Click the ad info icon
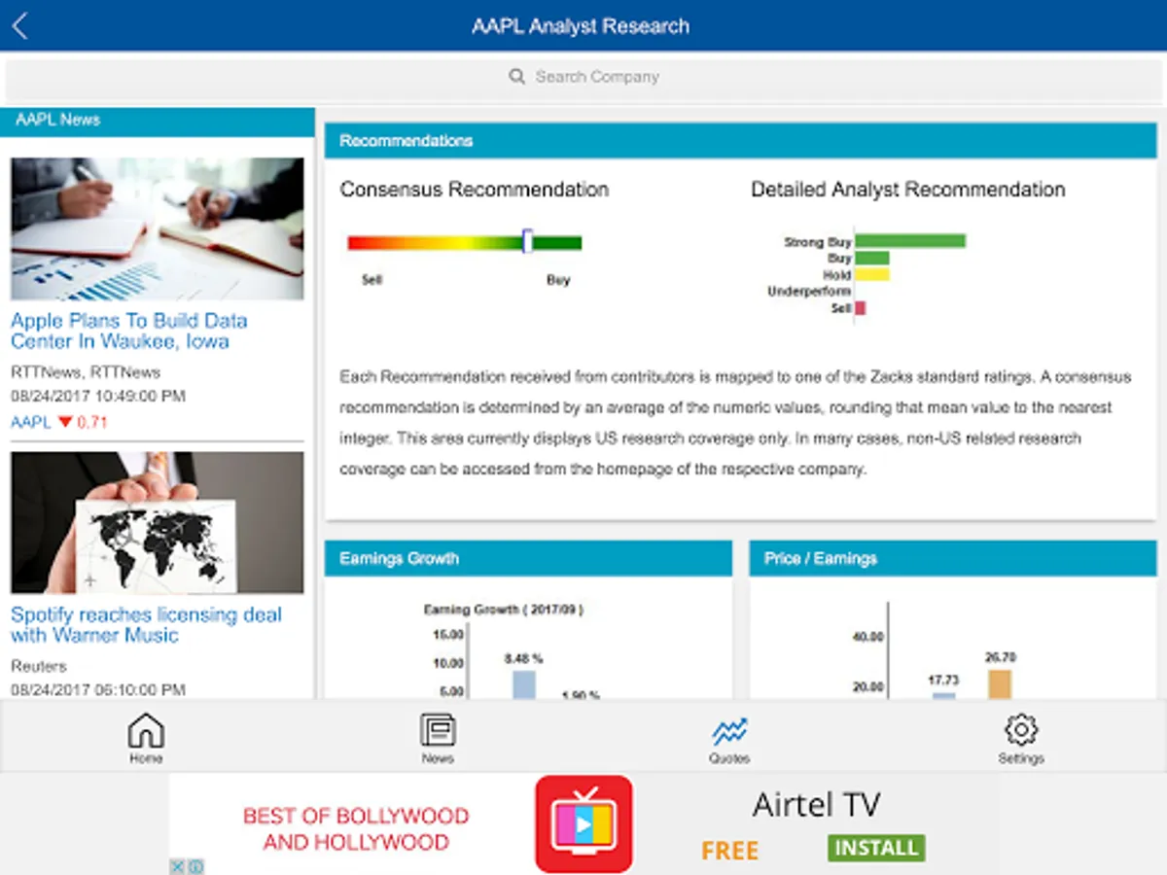 click(195, 866)
